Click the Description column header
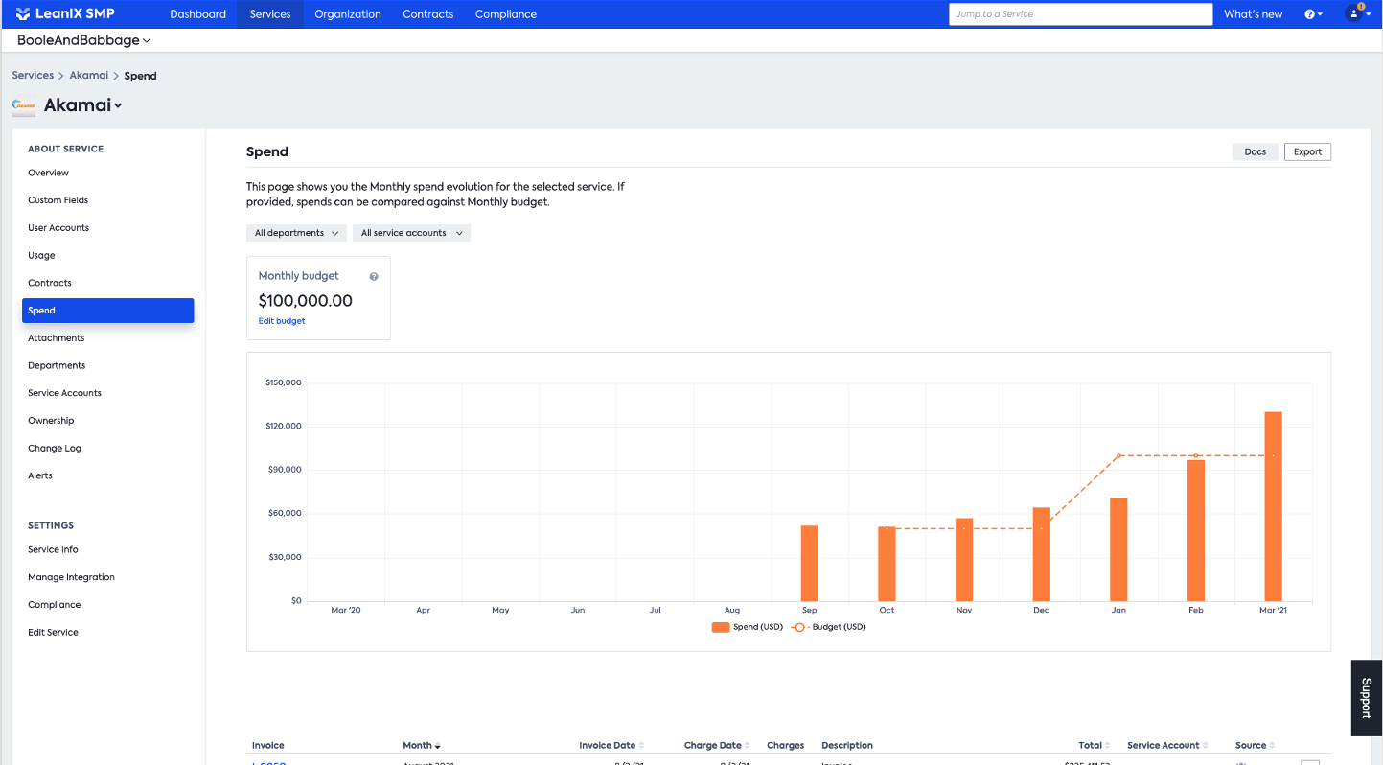 tap(847, 745)
